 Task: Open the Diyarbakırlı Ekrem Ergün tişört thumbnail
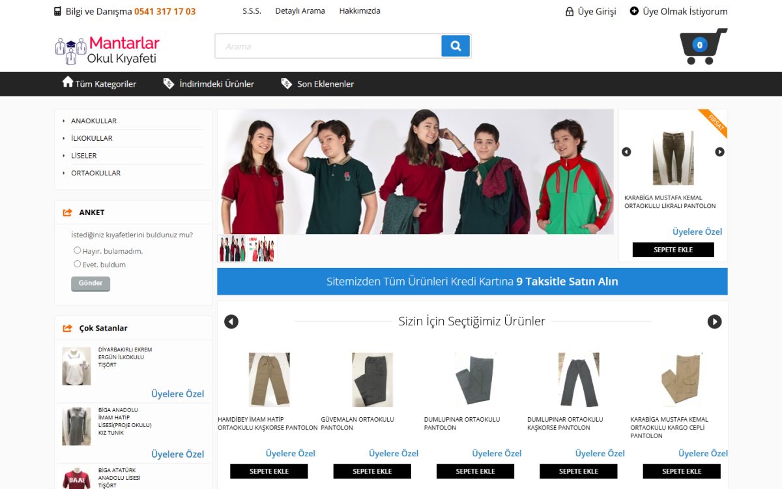pyautogui.click(x=77, y=366)
